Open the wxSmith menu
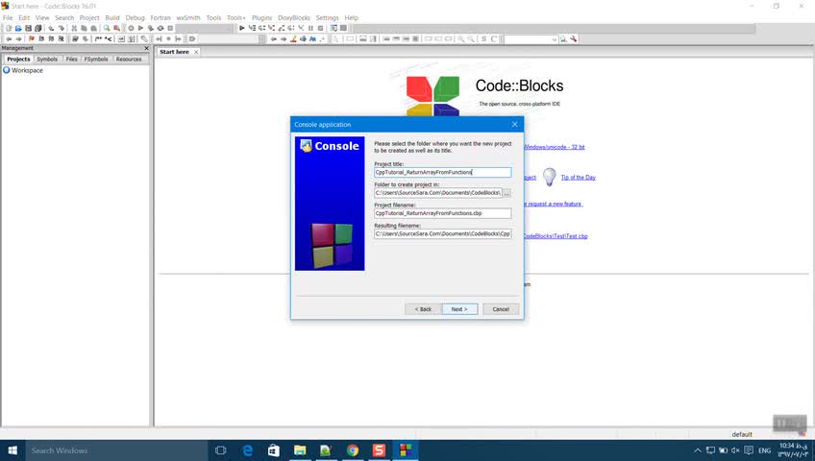 [188, 17]
